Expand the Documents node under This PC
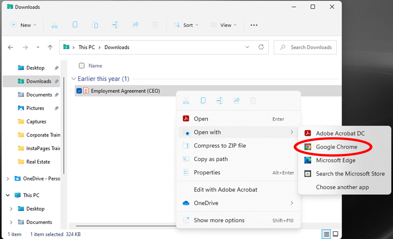Screen dimensions: 393x239 [11, 222]
